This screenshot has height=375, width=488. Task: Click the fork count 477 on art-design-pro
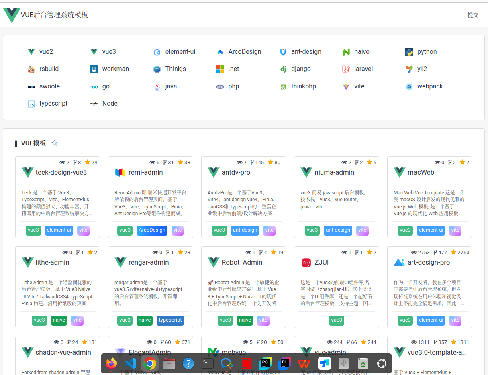(443, 253)
